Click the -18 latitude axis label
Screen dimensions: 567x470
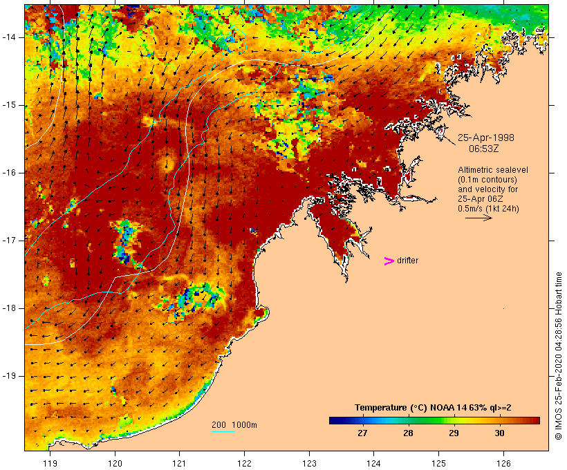(x=9, y=308)
